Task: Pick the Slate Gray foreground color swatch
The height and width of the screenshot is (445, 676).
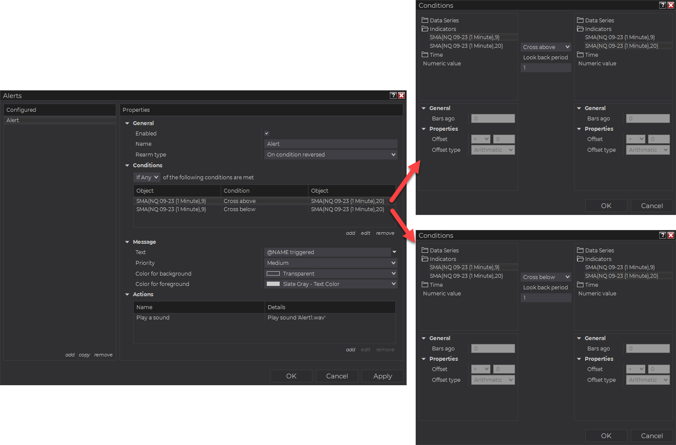Action: [273, 284]
